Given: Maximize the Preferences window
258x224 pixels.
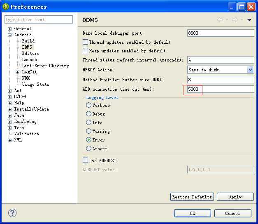Looking at the screenshot, I should [242, 7].
